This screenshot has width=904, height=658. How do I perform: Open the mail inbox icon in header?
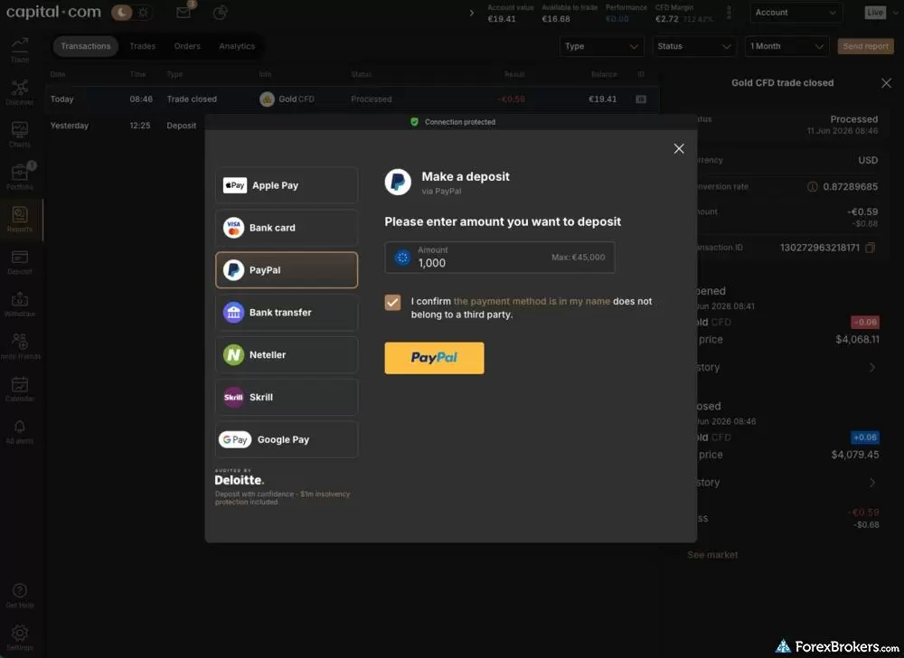(184, 12)
